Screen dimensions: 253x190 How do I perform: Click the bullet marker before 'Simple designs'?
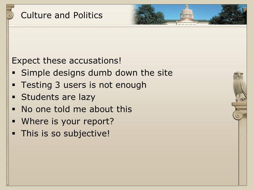13,73
